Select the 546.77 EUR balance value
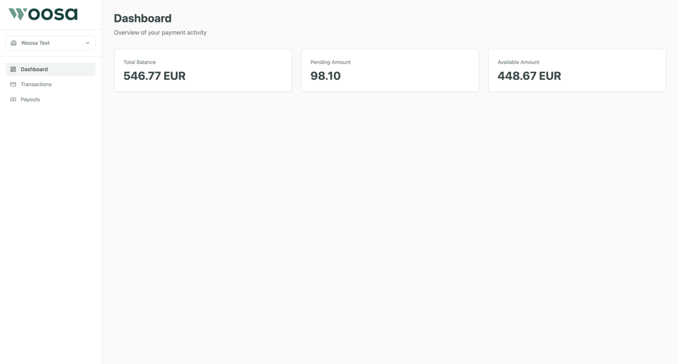678x364 pixels. (154, 76)
